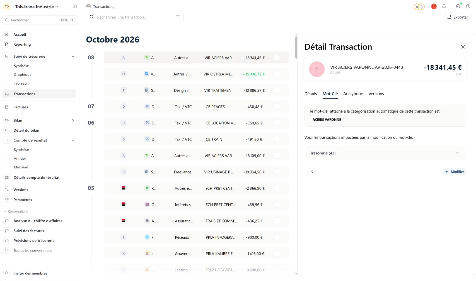The height and width of the screenshot is (281, 476).
Task: Select the CB TRAIN transaction checkbox
Action: point(277,139)
